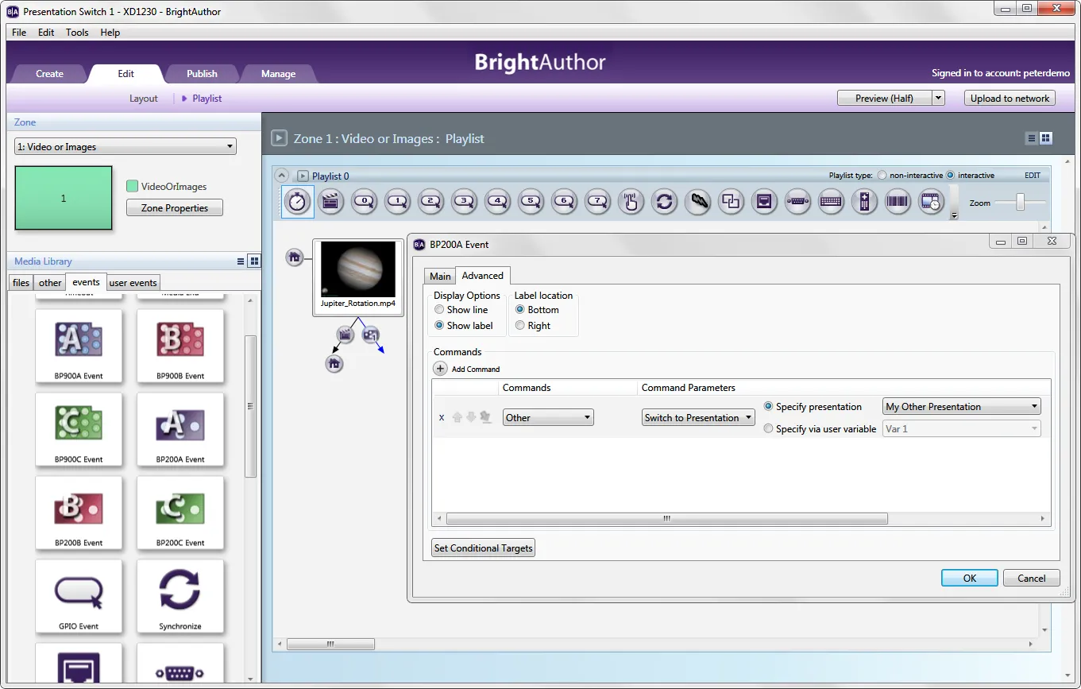
Task: Open Zone Properties
Action: point(175,208)
